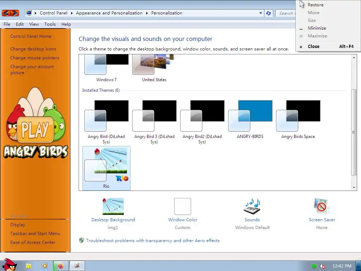Select the Windows 7 theme
Viewport: 361px width, 271px height.
[106, 68]
